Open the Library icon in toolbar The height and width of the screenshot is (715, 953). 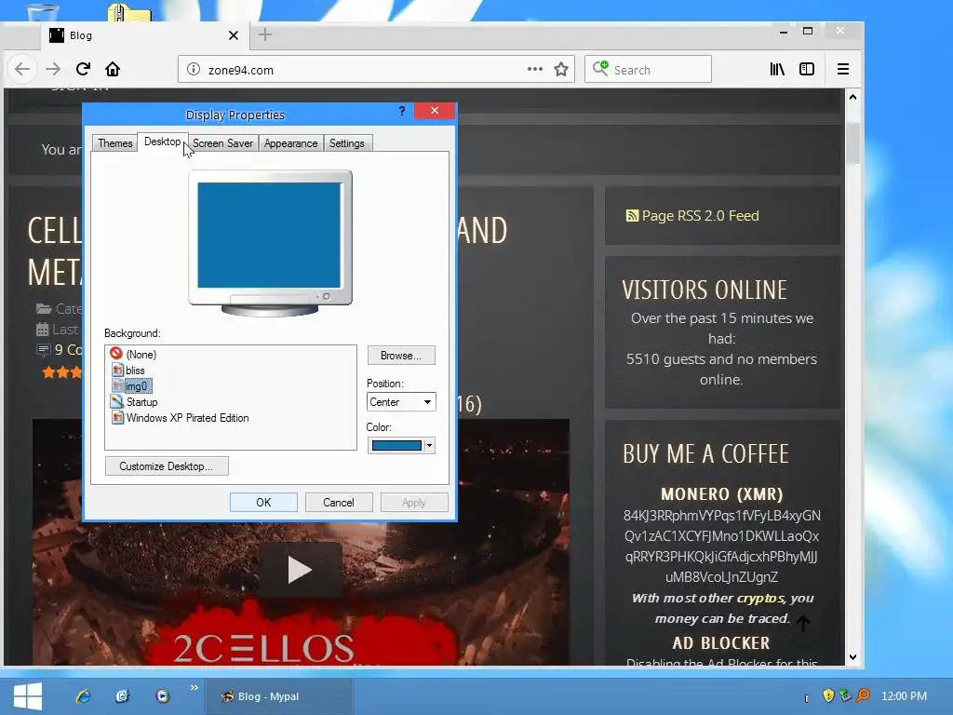(777, 69)
